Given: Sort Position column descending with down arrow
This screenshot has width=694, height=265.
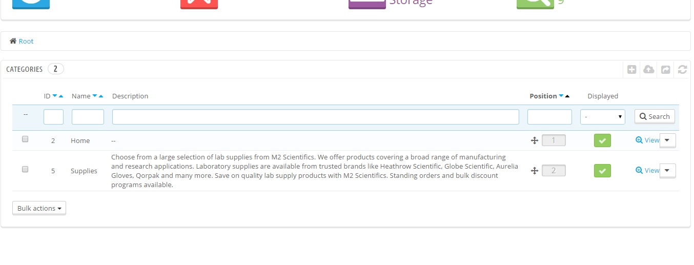Looking at the screenshot, I should pos(561,96).
